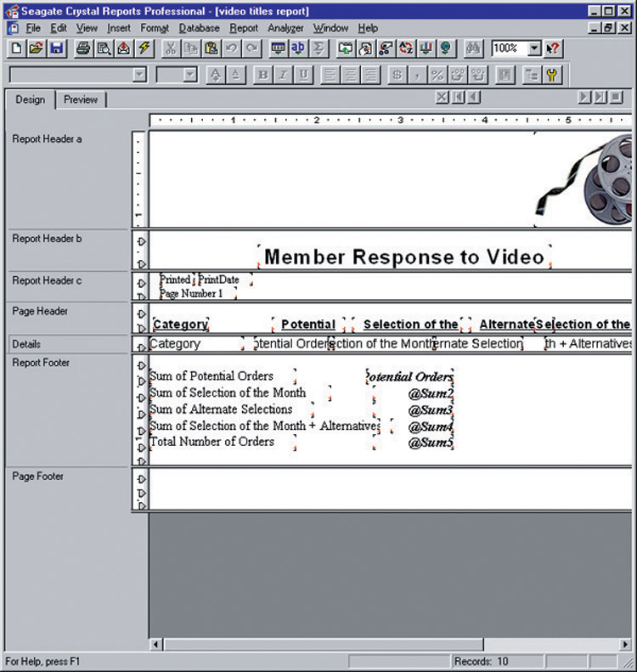Save the report with the floppy disk icon
This screenshot has height=672, width=637.
[56, 49]
